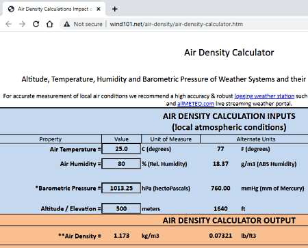Click the hPa (hectoPascals) unit text

(166, 189)
